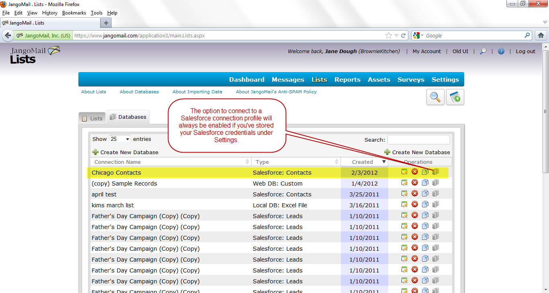
Task: Click the Google search input box
Action: click(x=474, y=35)
